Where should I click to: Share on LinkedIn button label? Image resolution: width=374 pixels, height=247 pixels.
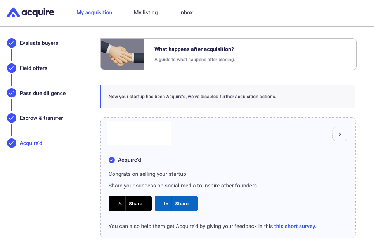click(182, 203)
